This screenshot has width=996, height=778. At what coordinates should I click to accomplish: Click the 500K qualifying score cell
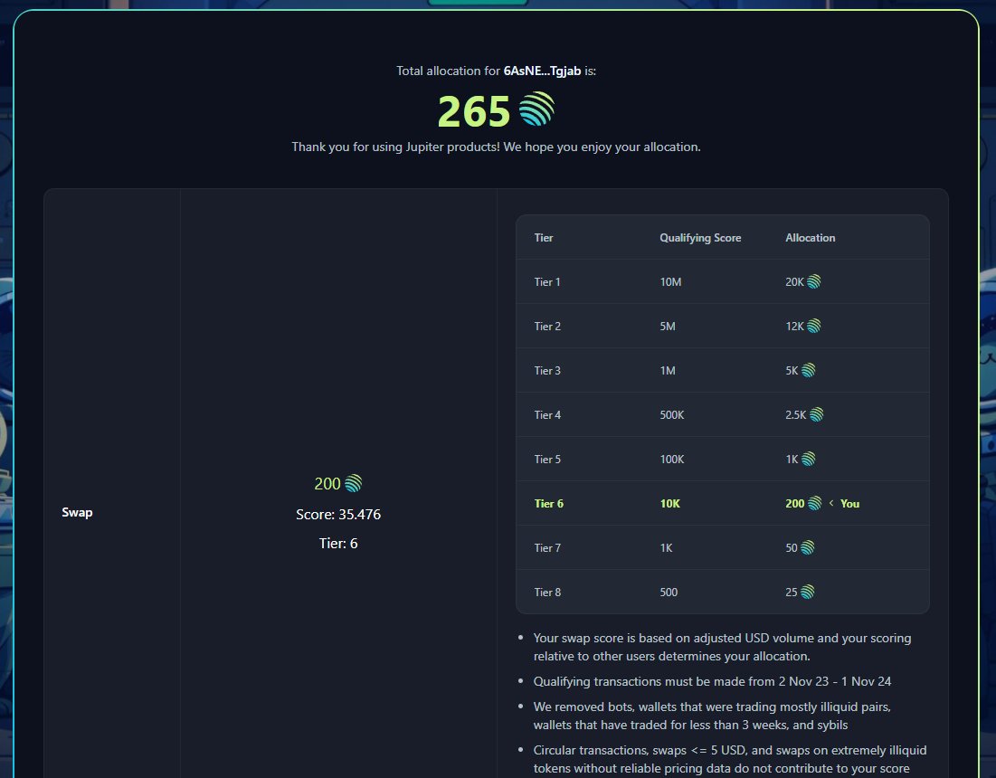pos(672,415)
